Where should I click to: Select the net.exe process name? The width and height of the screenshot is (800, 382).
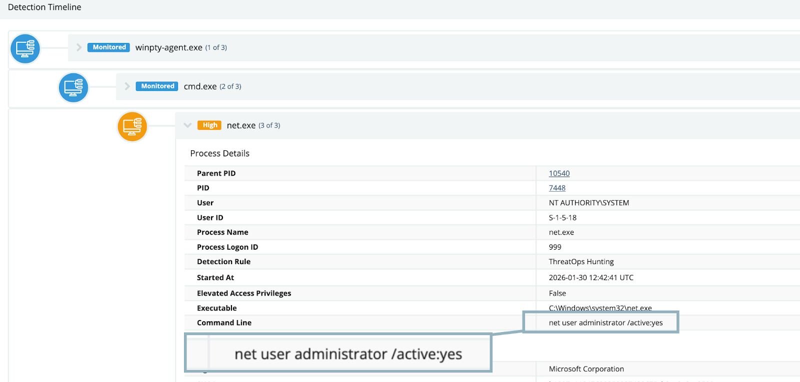241,125
